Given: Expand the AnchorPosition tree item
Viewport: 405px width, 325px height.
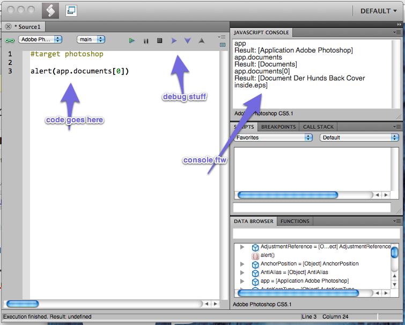Looking at the screenshot, I should click(242, 264).
